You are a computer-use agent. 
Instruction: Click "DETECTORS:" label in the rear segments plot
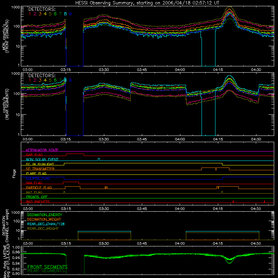(42, 75)
